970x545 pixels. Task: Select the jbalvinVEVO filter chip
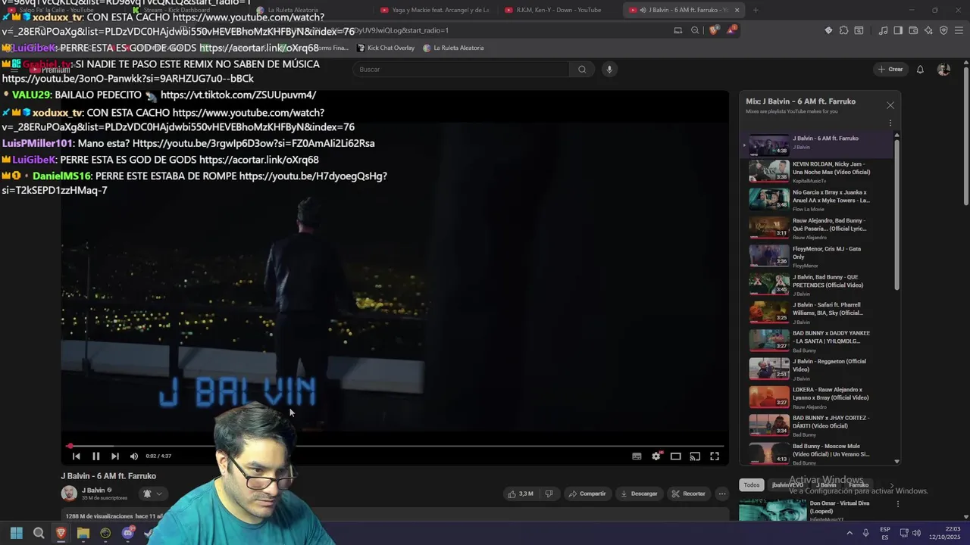pyautogui.click(x=787, y=485)
